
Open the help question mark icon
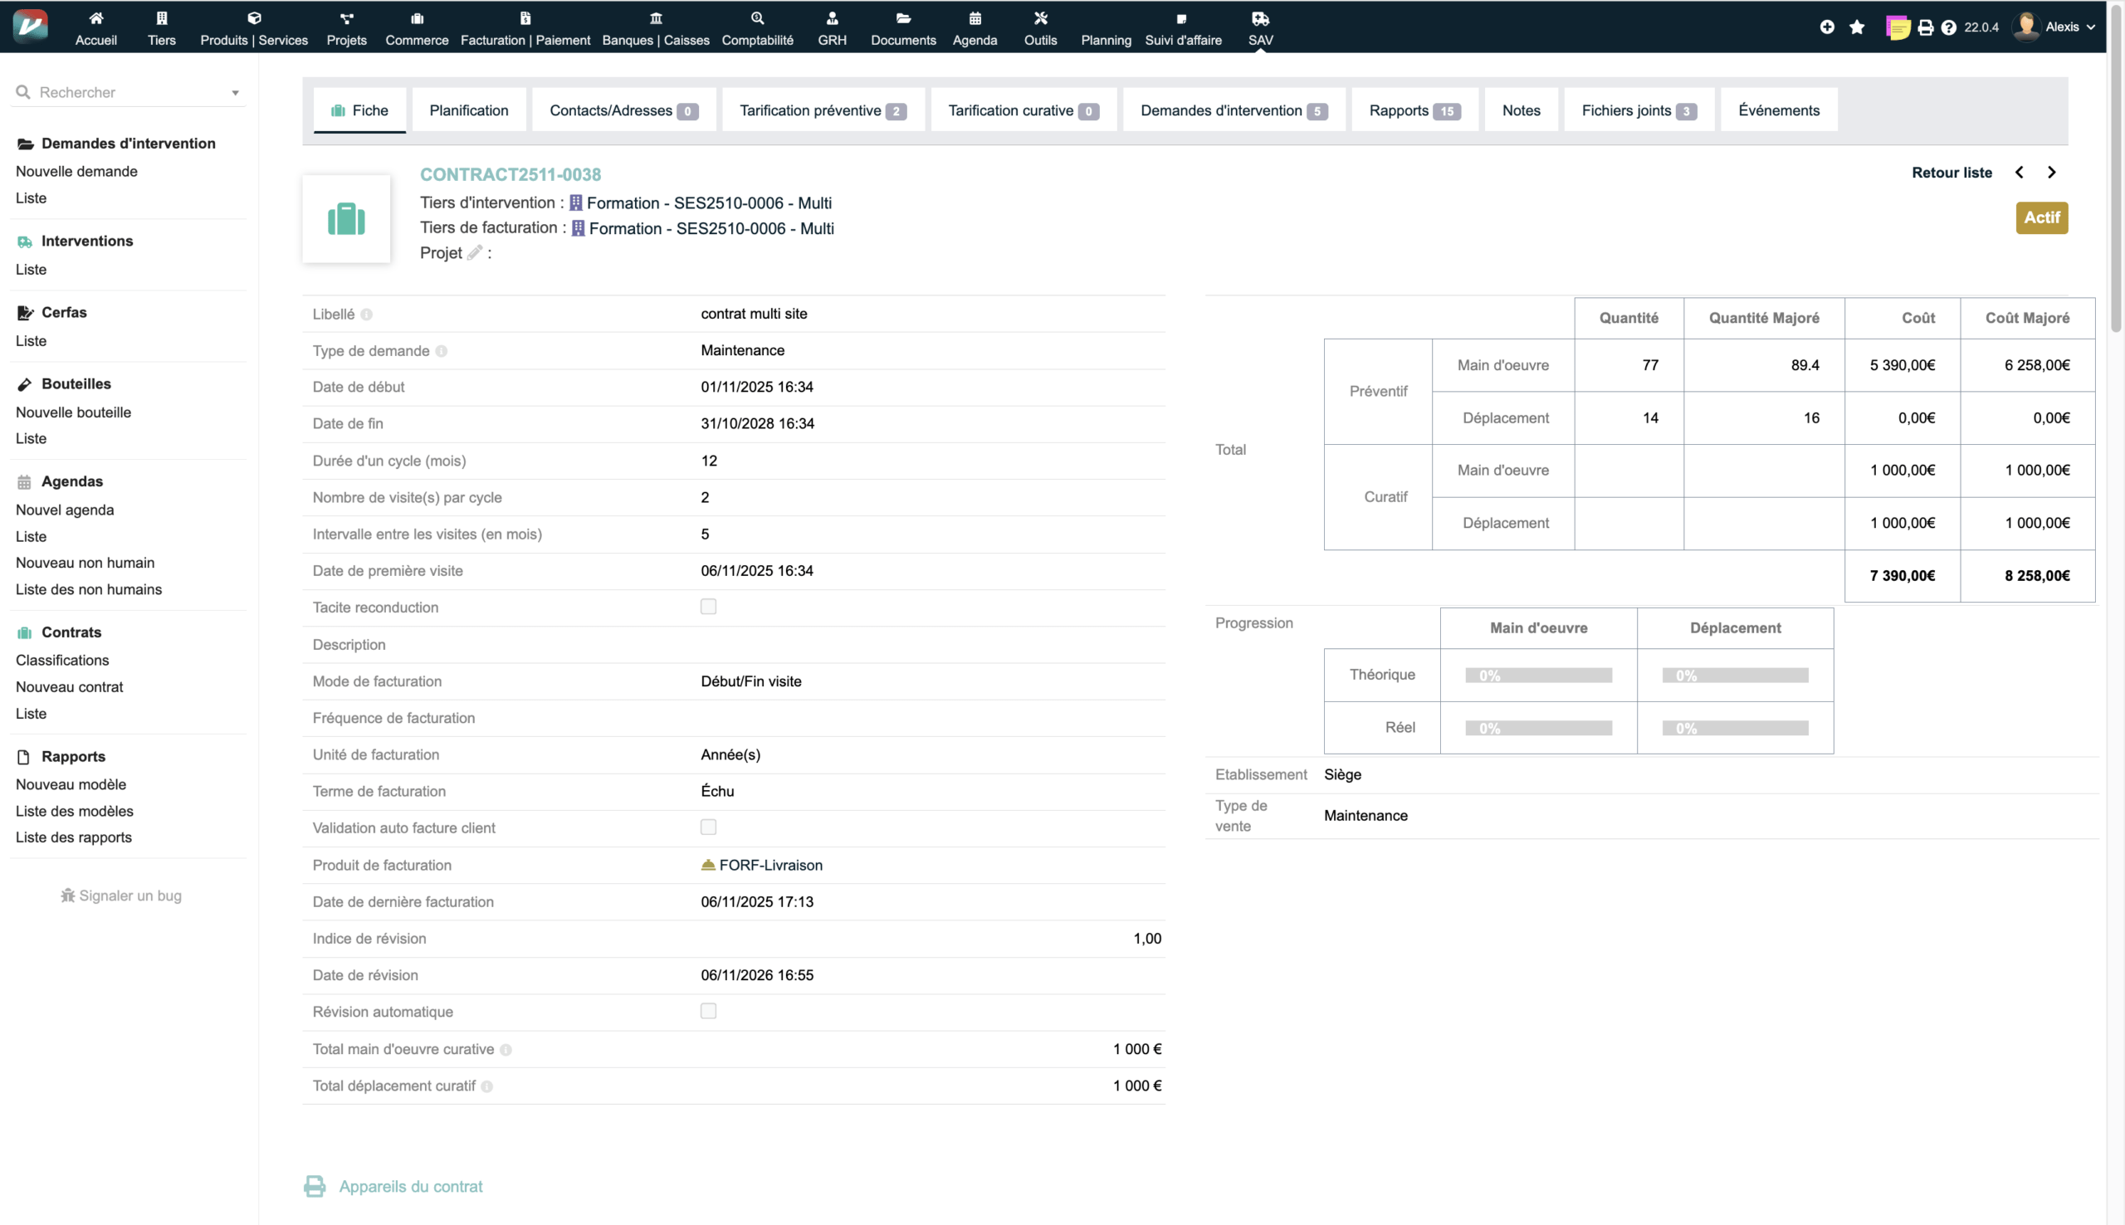click(1948, 27)
